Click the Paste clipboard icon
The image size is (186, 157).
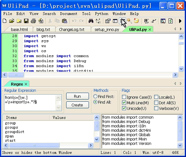click(x=64, y=21)
